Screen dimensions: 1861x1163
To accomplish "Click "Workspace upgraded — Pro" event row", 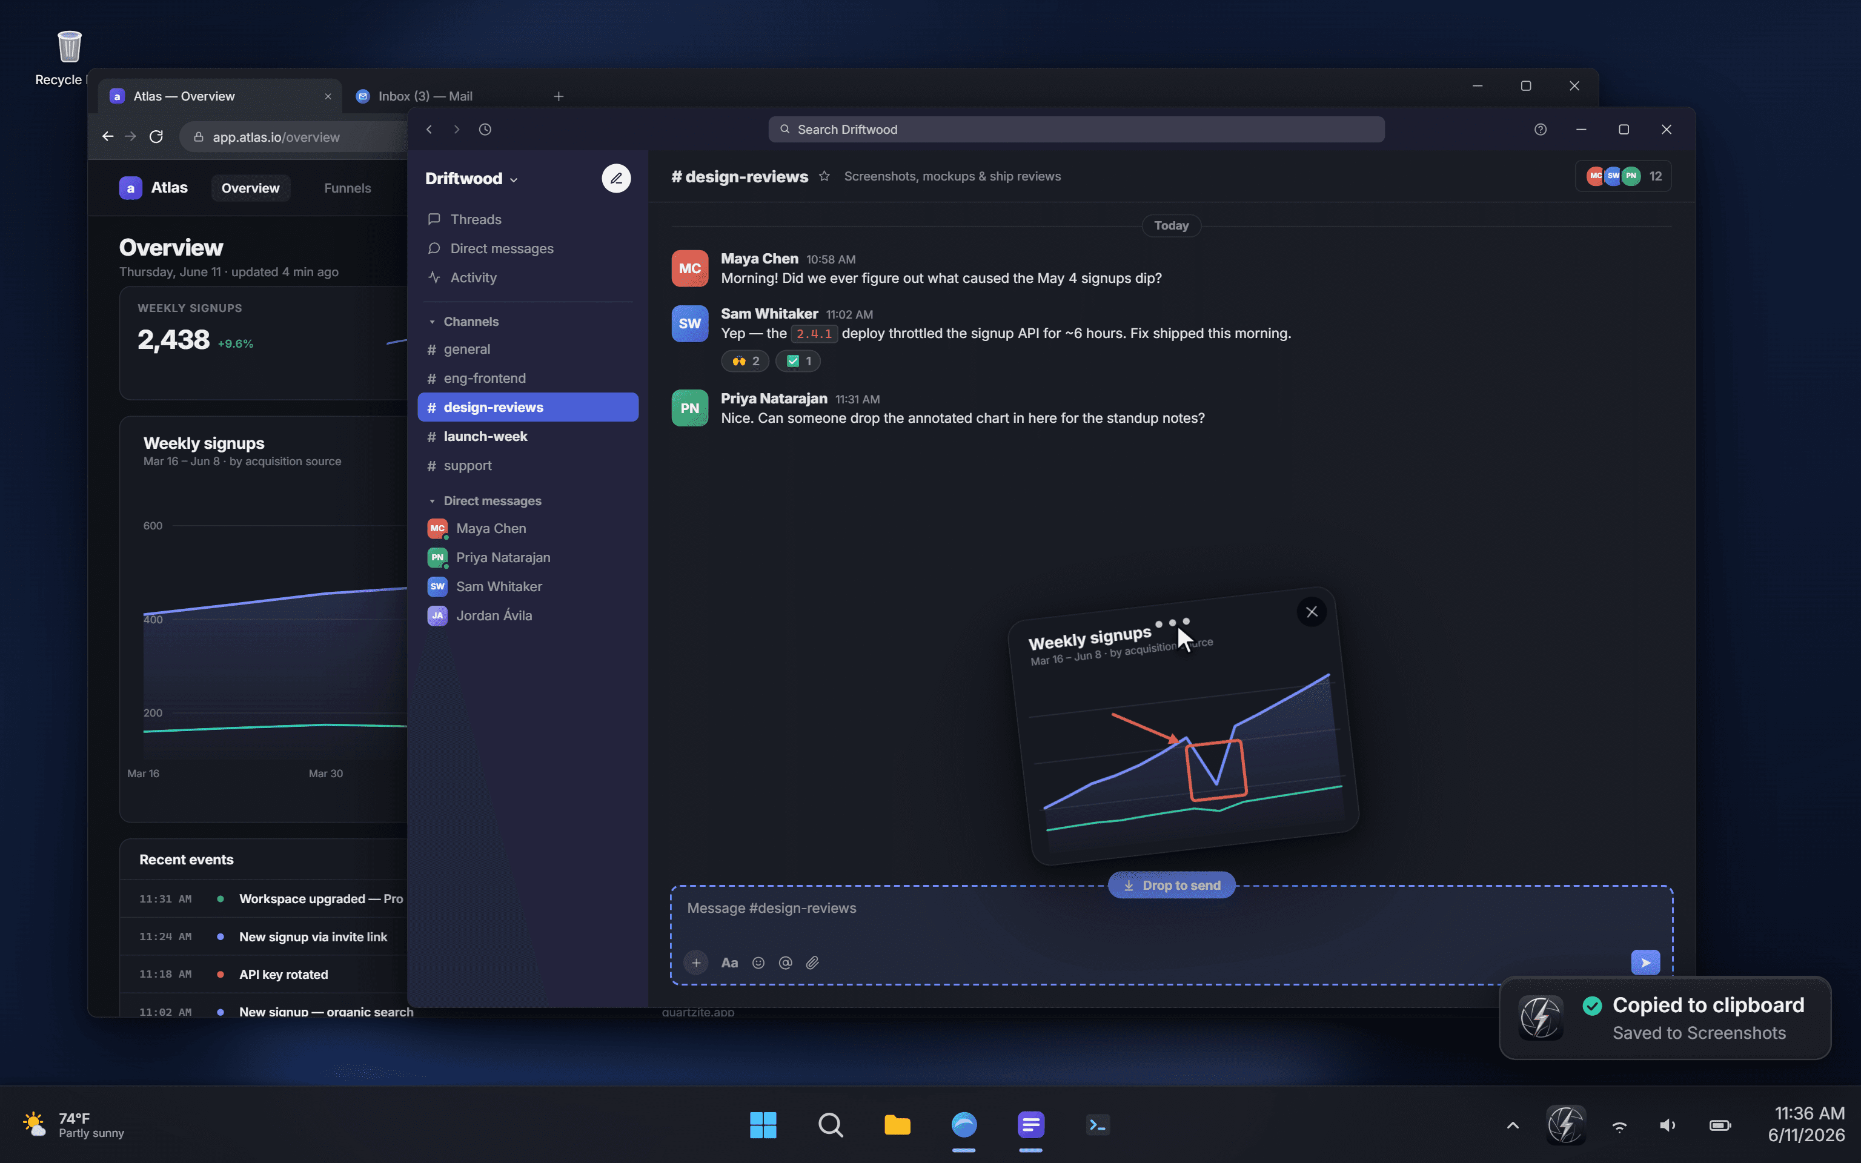I will [264, 898].
